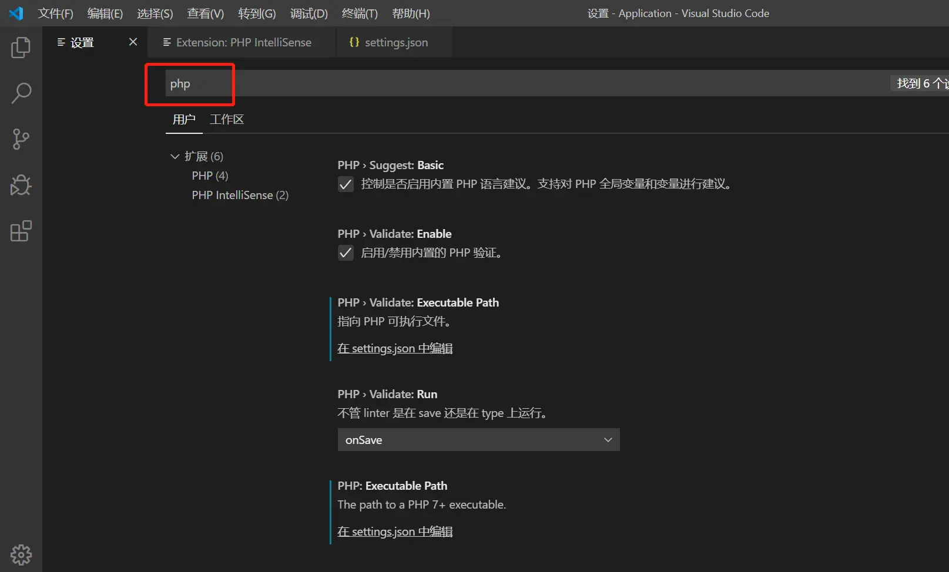The height and width of the screenshot is (572, 949).
Task: Click description 'The path to a PHP 7+ executable.'
Action: point(421,504)
